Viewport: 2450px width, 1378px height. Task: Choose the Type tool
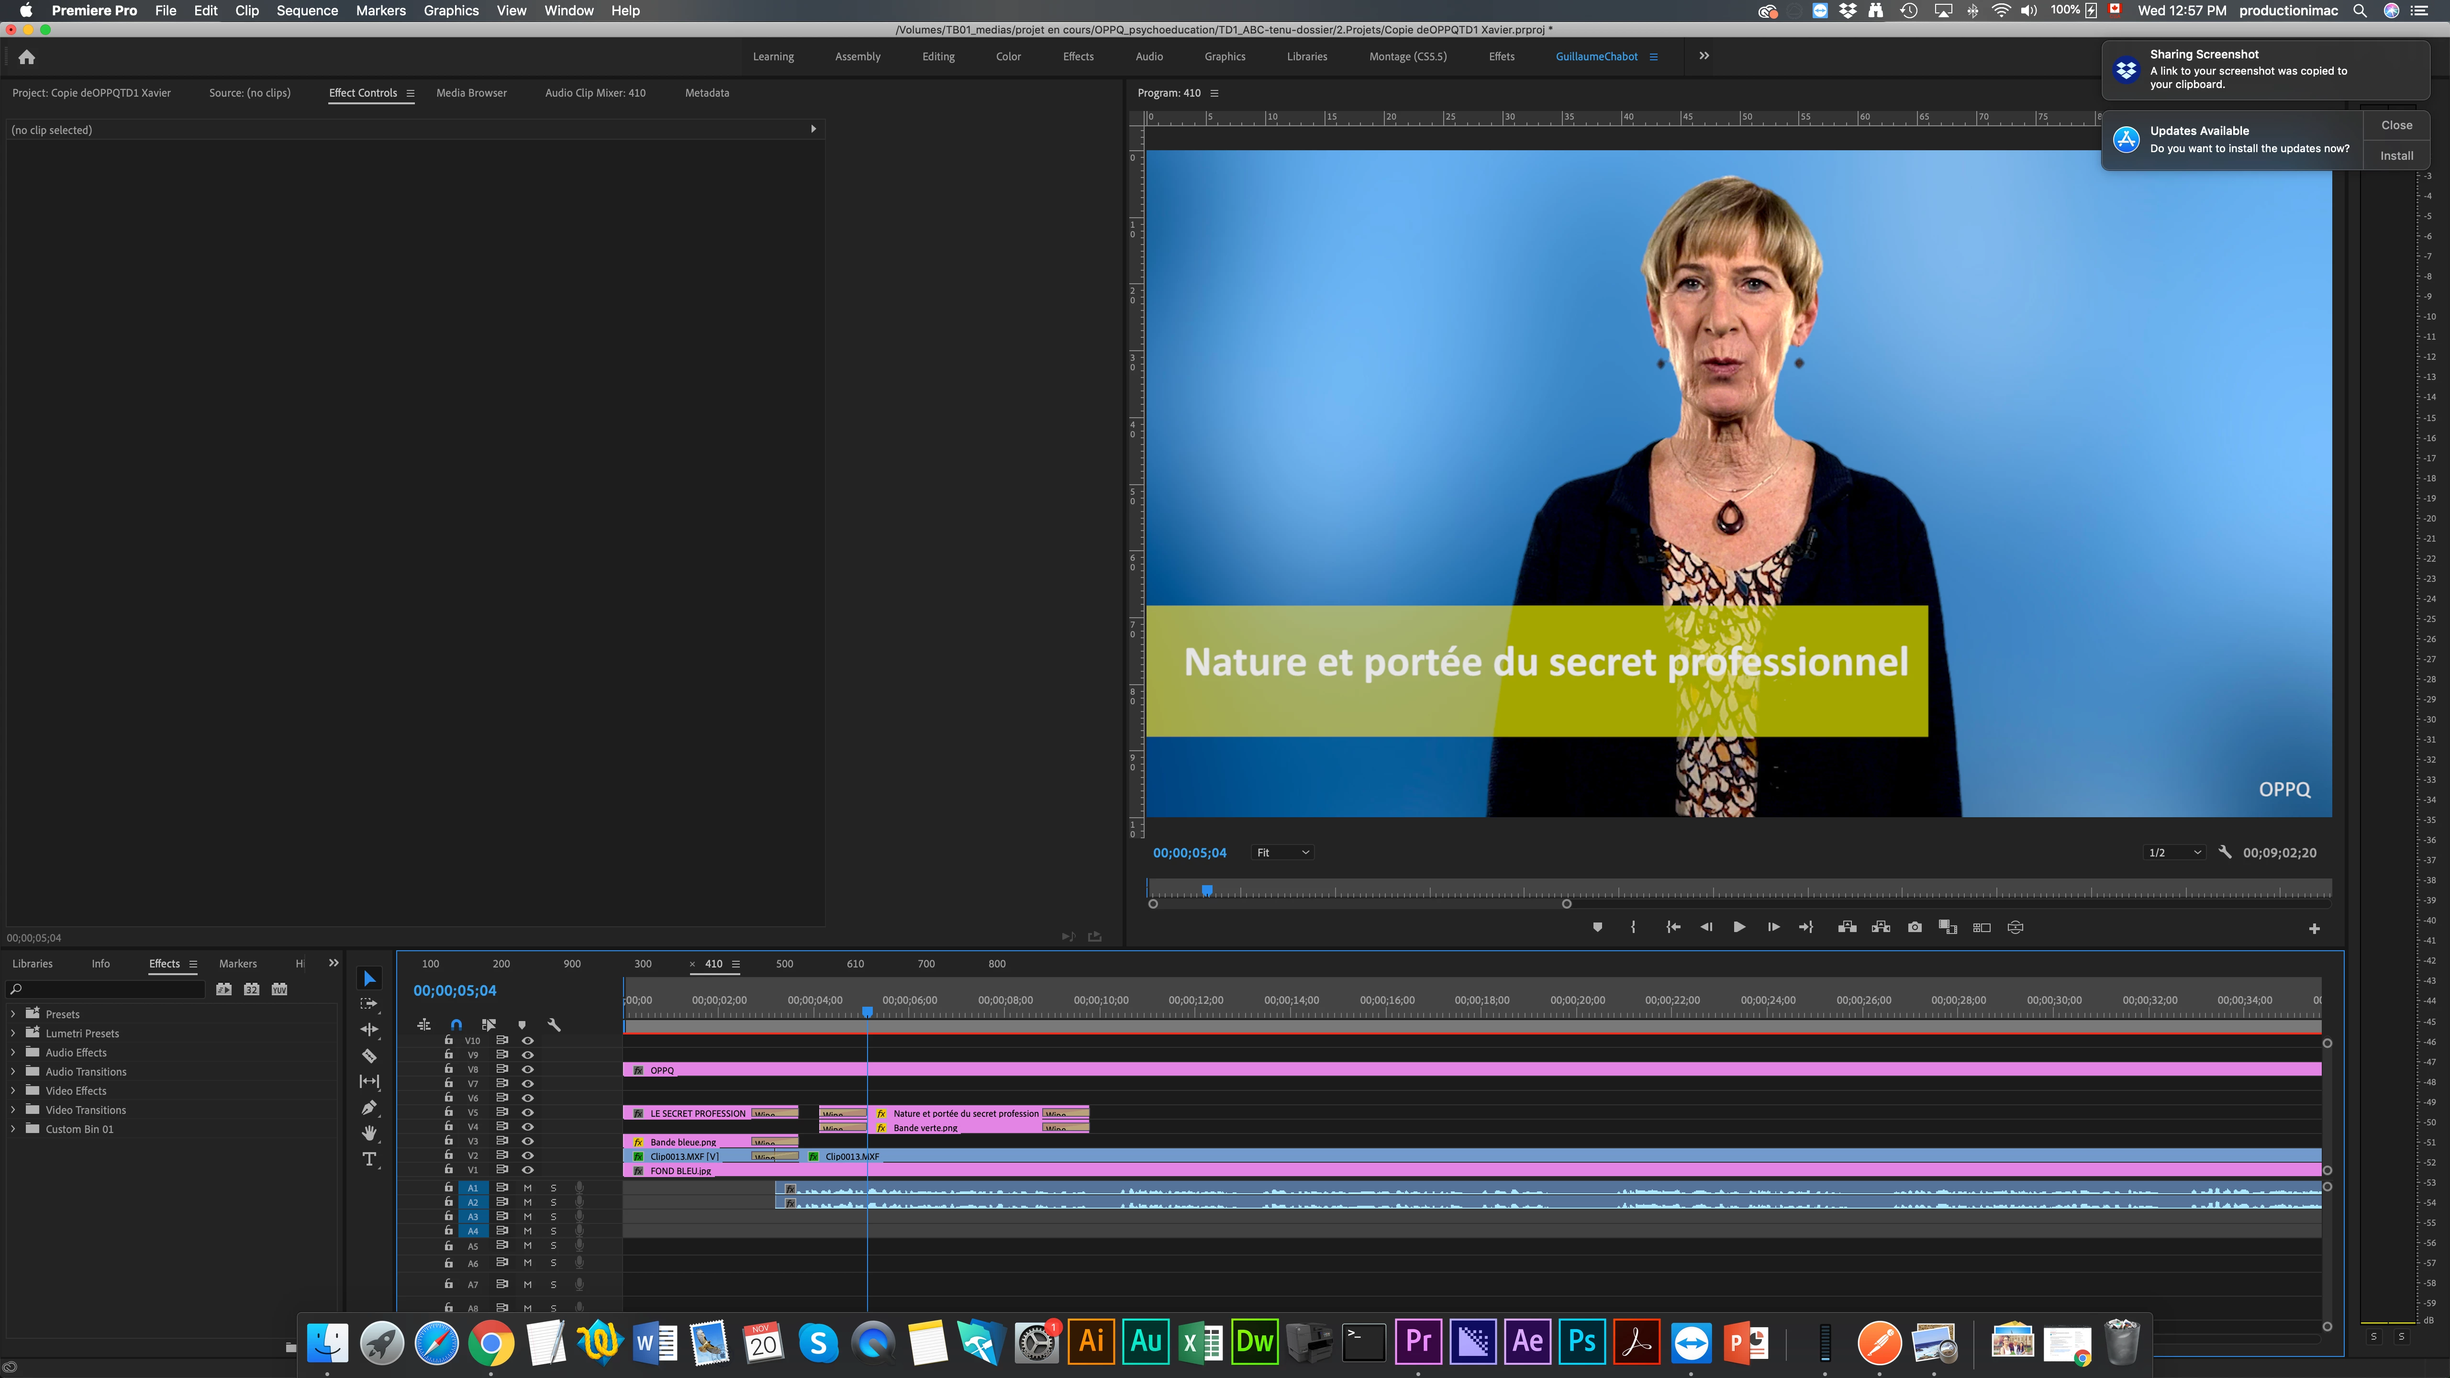(369, 1158)
